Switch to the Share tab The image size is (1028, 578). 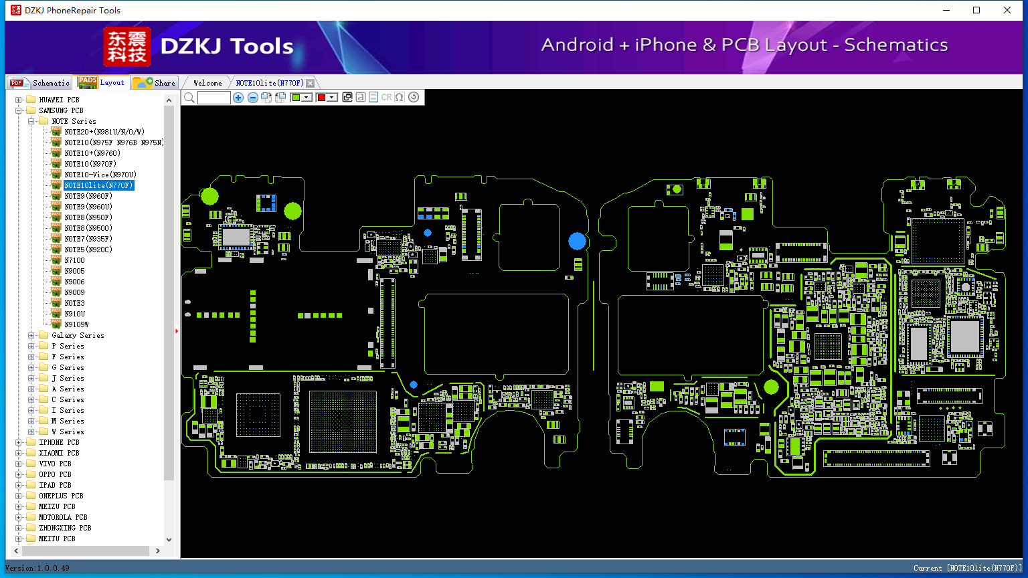(x=154, y=83)
